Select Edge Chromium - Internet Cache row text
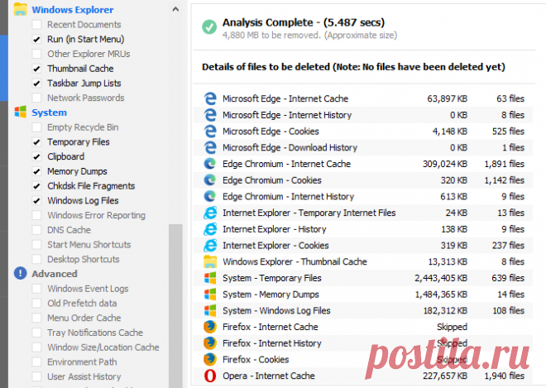 pos(286,164)
